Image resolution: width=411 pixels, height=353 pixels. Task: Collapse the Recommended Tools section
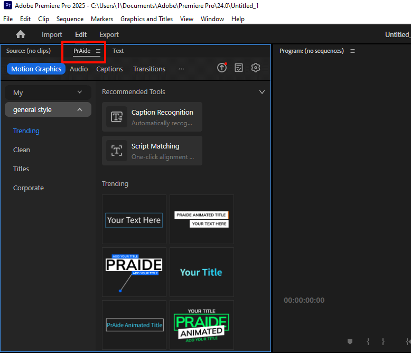(x=262, y=92)
